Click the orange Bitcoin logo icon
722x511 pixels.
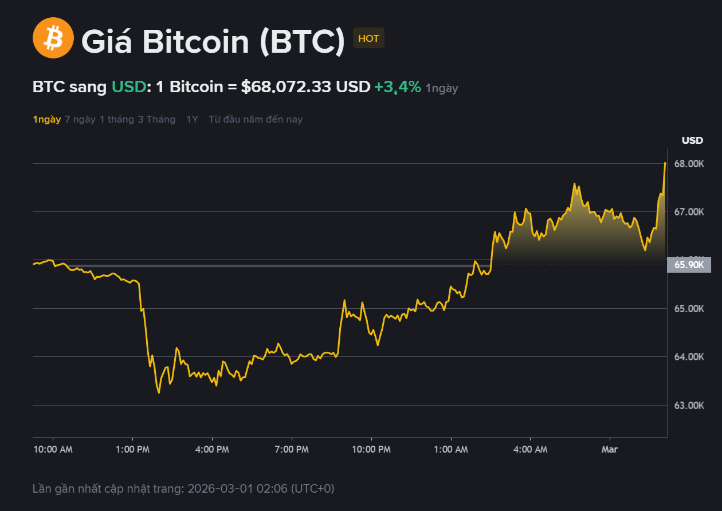53,38
